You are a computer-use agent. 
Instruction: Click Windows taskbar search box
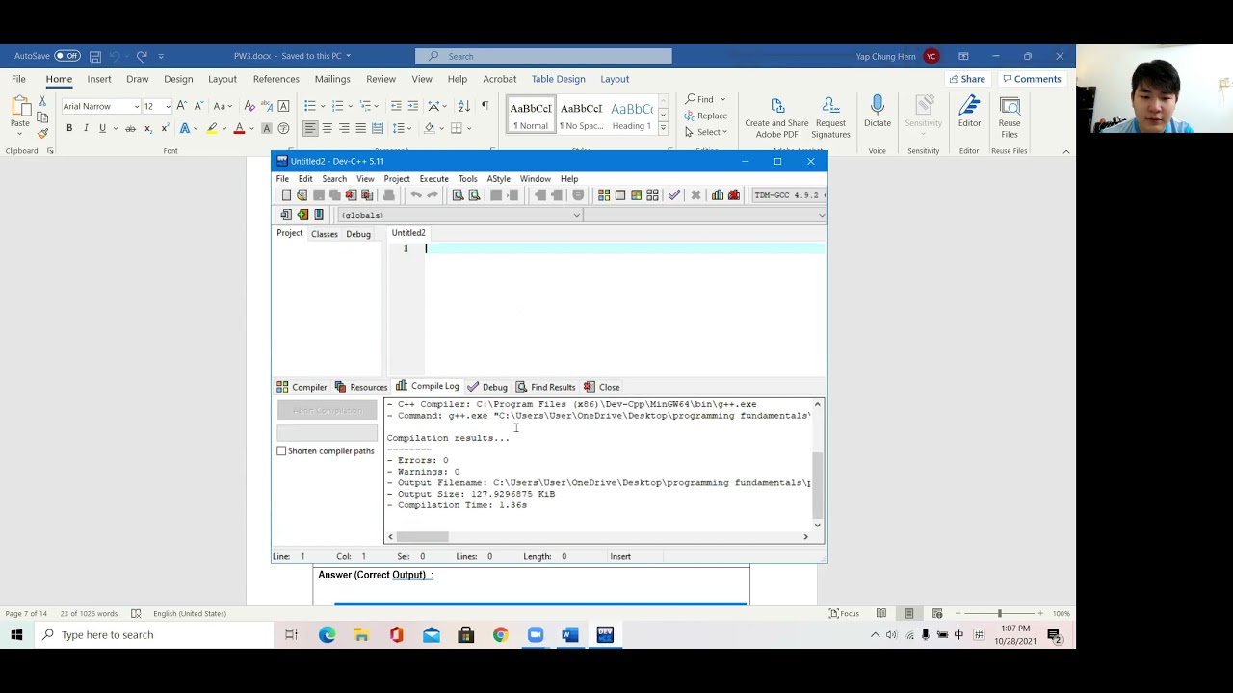(153, 634)
